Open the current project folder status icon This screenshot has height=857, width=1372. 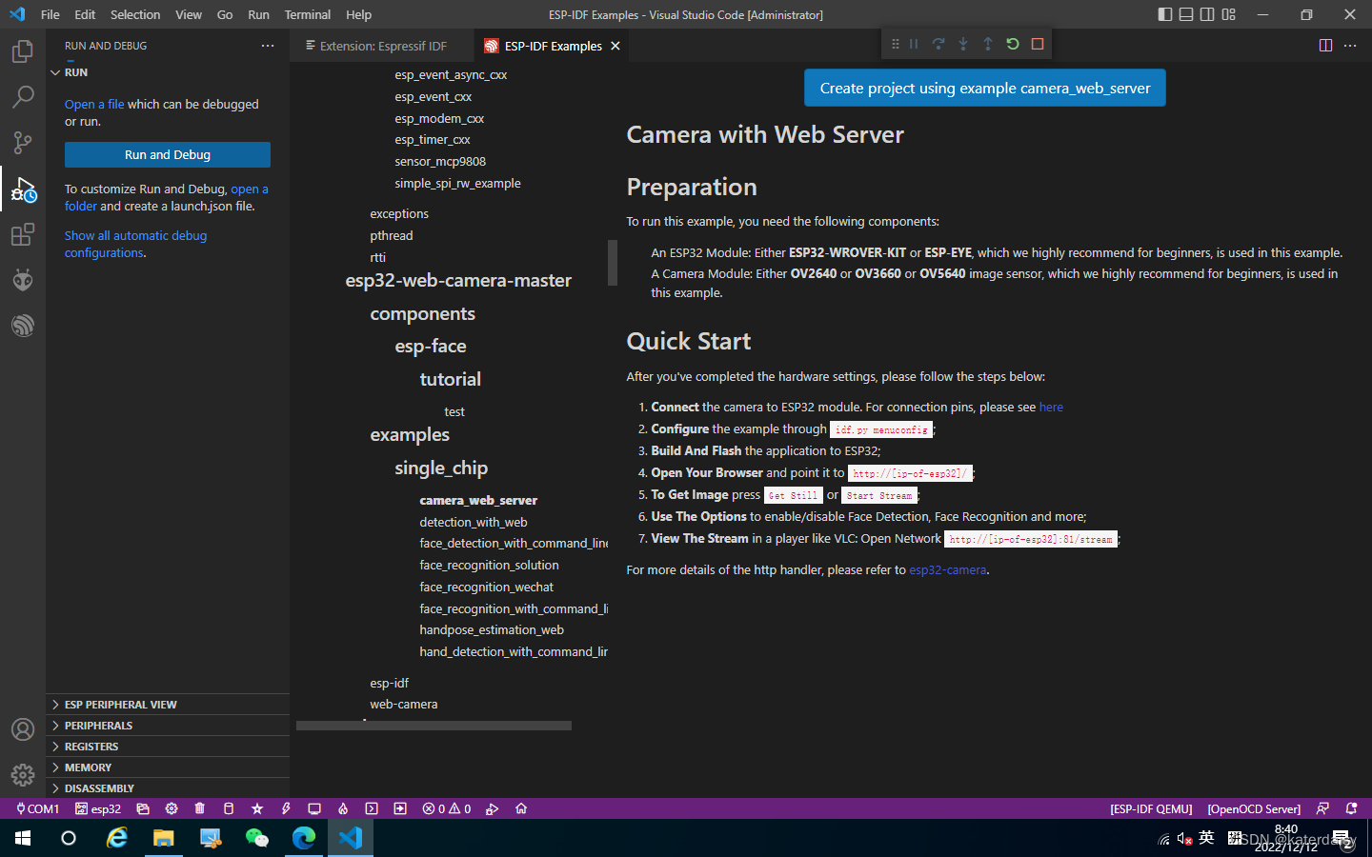[143, 808]
